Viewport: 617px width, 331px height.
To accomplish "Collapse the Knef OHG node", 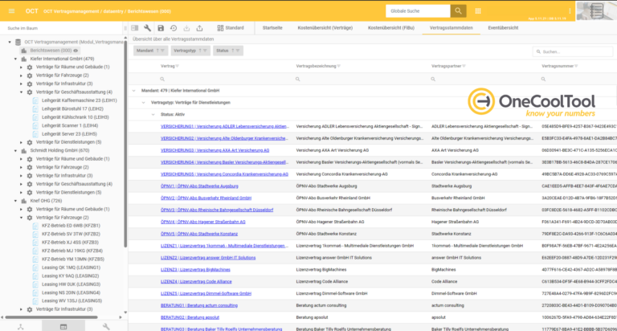I will (16, 201).
